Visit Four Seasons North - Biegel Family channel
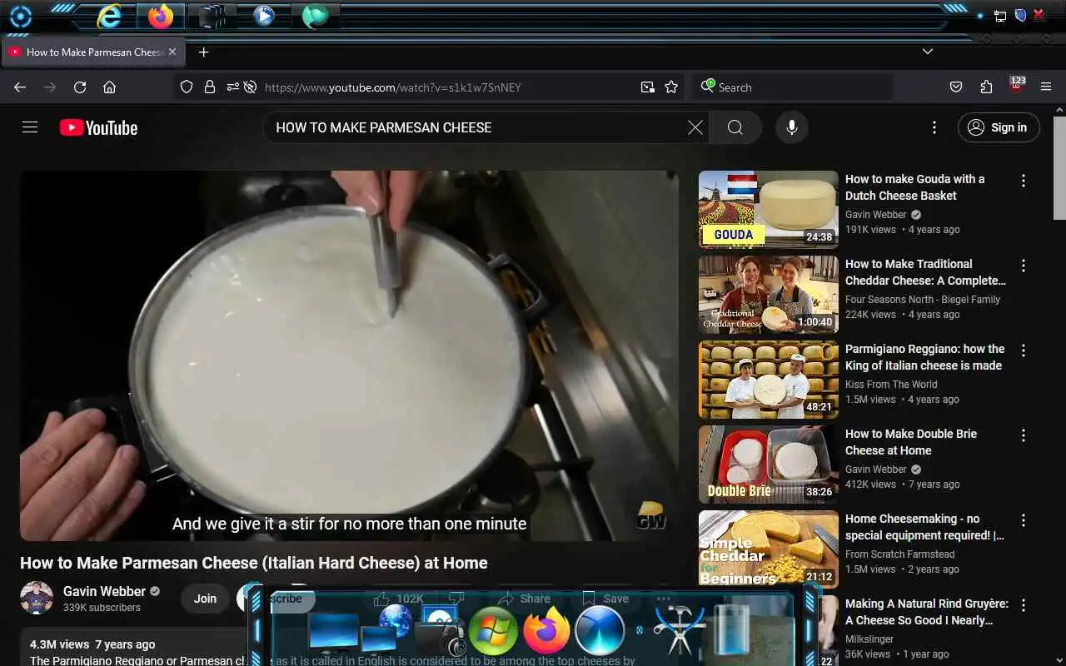Image resolution: width=1066 pixels, height=666 pixels. pyautogui.click(x=923, y=300)
